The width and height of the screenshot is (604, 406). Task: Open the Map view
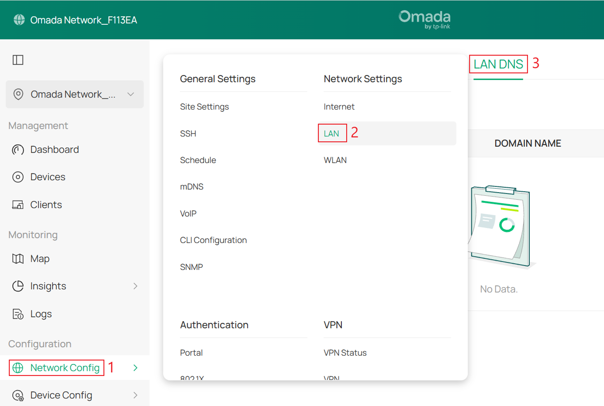40,259
